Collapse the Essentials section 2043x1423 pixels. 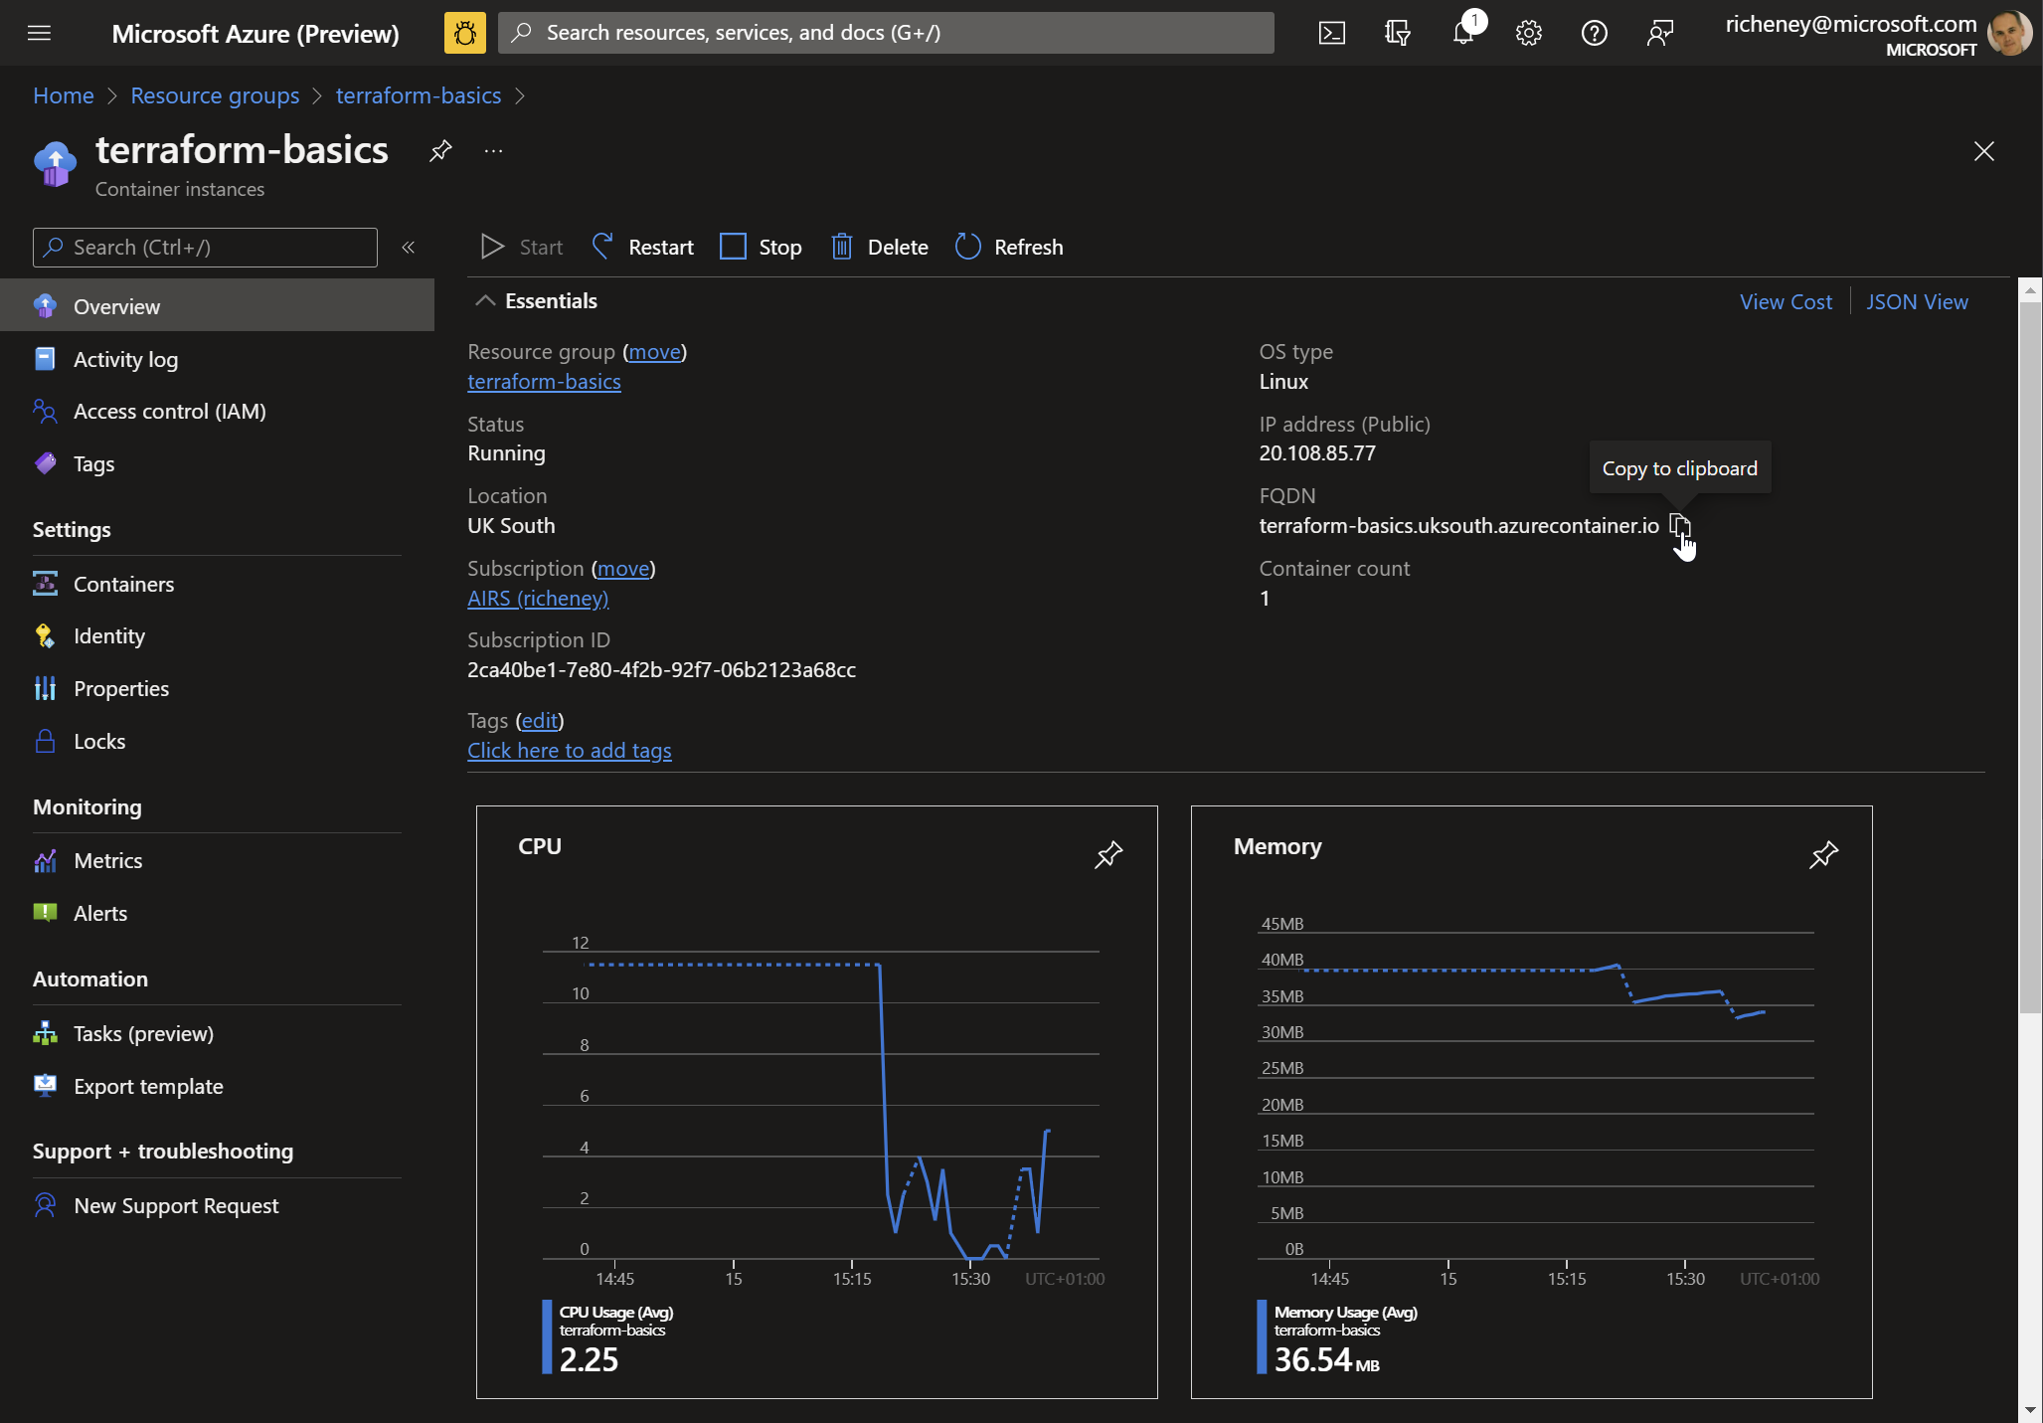click(x=485, y=300)
